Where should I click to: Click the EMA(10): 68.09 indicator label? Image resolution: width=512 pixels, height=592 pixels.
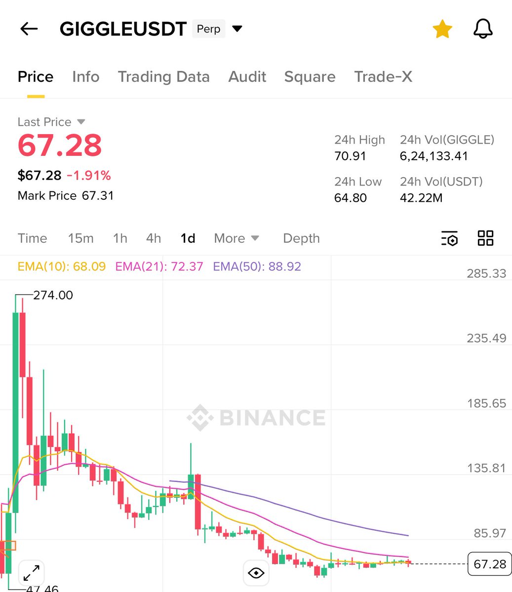click(62, 266)
